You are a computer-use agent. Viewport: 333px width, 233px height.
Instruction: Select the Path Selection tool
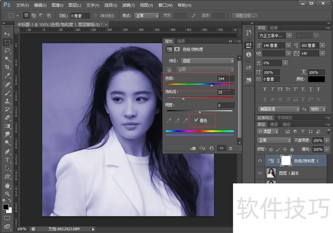pyautogui.click(x=7, y=168)
